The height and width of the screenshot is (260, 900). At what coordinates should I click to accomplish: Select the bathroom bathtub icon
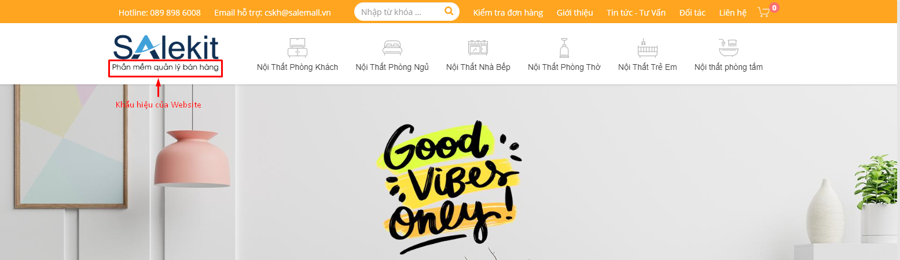[x=728, y=47]
